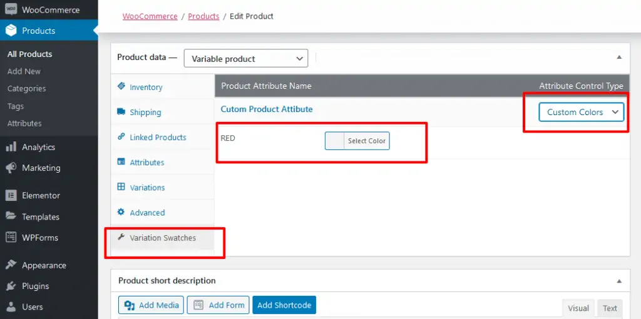Click the Inventory tag icon

click(x=121, y=86)
